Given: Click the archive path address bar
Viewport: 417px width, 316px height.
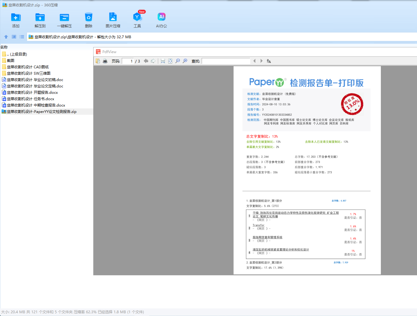Looking at the screenshot, I should (x=222, y=37).
